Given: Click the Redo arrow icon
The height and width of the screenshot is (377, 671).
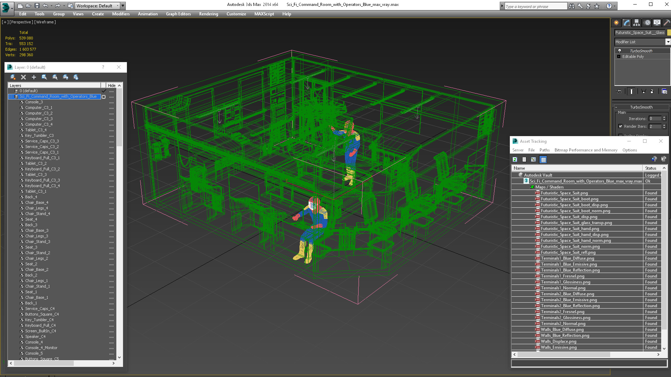Looking at the screenshot, I should [x=57, y=6].
